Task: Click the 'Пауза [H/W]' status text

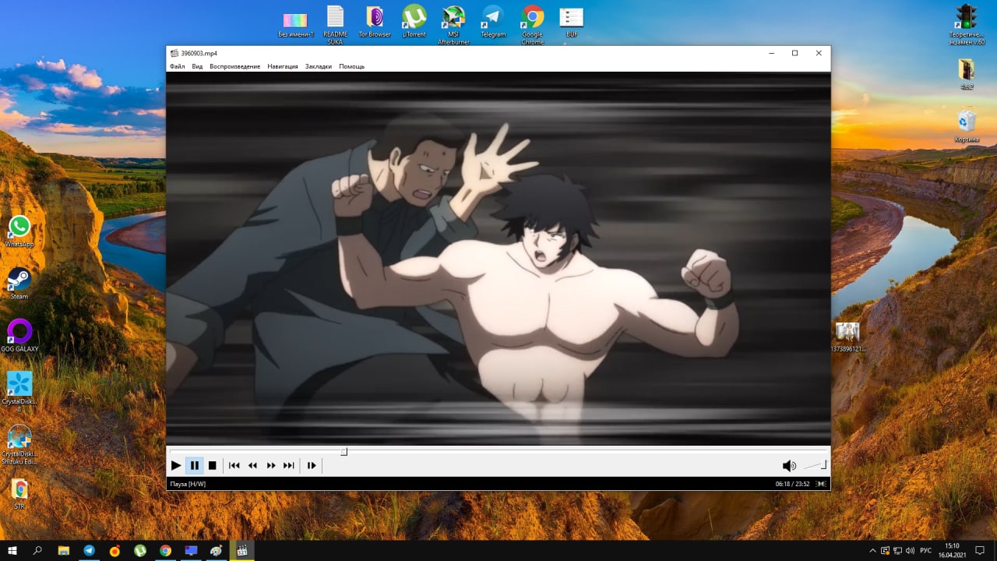Action: point(188,484)
